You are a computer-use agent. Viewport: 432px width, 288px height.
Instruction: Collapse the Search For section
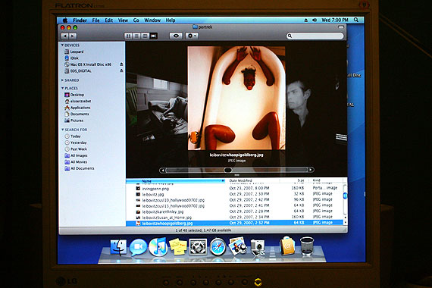63,130
